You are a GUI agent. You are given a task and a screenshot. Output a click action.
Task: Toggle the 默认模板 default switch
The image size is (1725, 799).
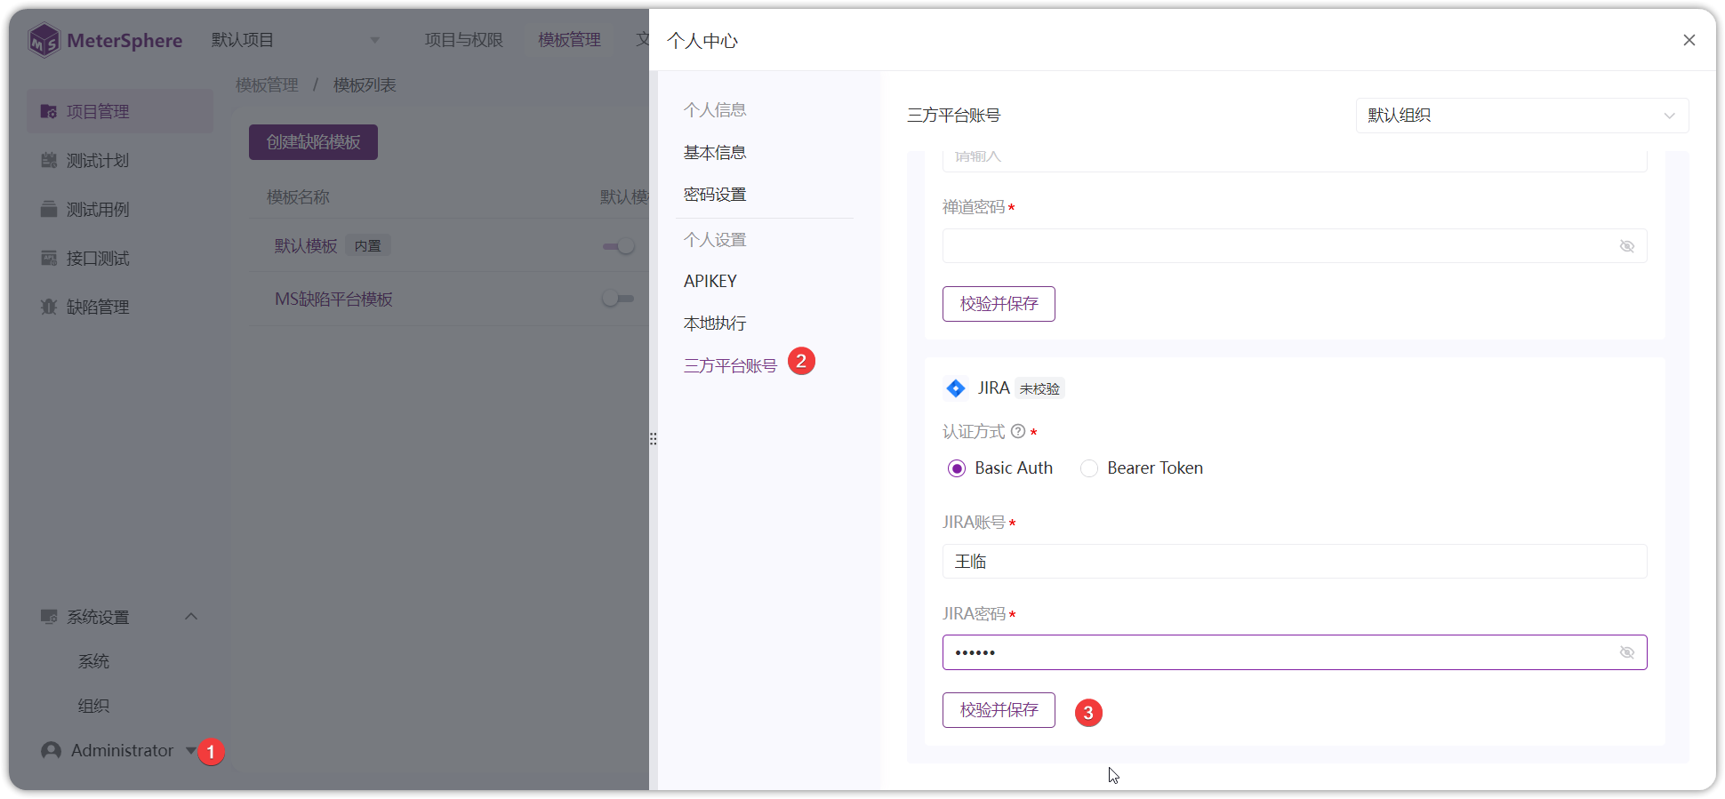point(619,246)
